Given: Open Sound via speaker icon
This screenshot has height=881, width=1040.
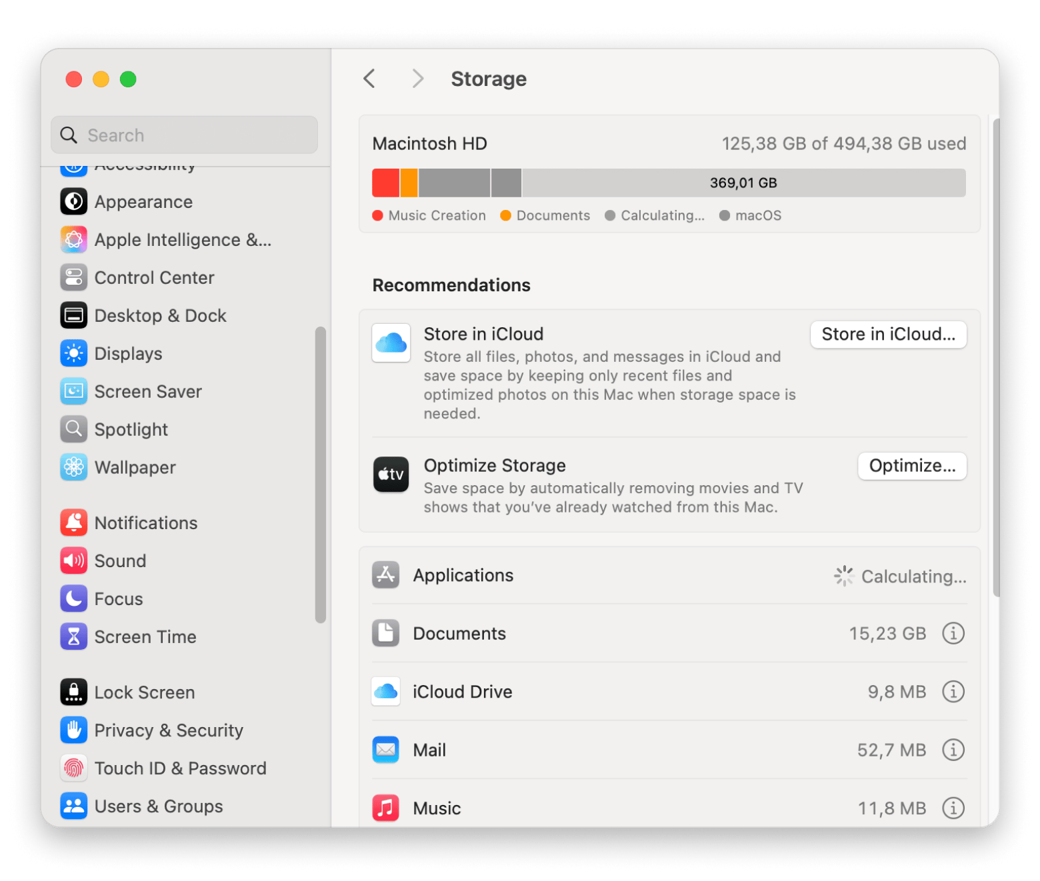Looking at the screenshot, I should coord(74,560).
